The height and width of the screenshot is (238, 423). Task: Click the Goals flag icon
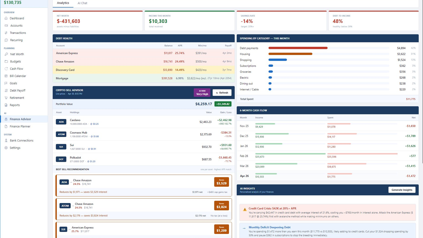(x=6, y=83)
